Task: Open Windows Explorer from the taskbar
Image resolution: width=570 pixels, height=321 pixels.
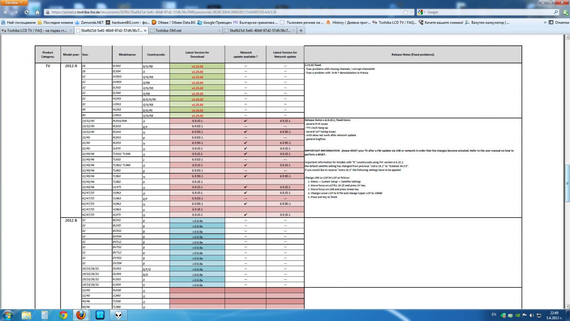Action: [x=26, y=315]
